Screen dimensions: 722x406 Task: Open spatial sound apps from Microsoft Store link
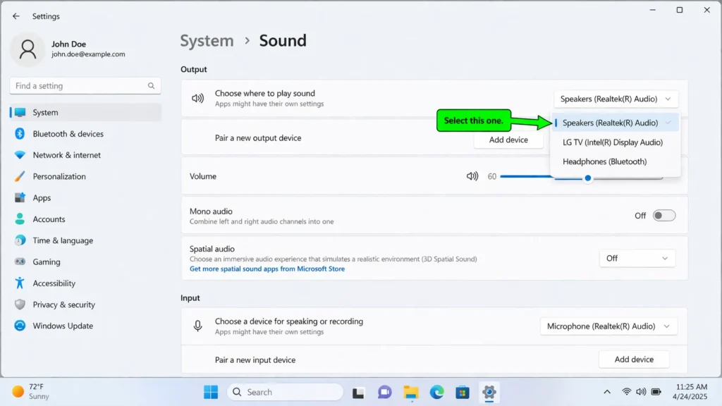[267, 269]
